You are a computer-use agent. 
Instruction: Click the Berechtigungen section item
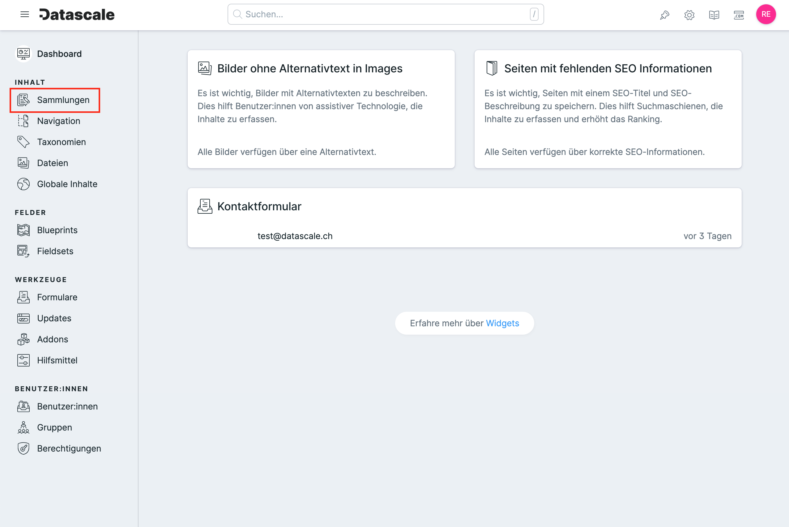(x=69, y=448)
